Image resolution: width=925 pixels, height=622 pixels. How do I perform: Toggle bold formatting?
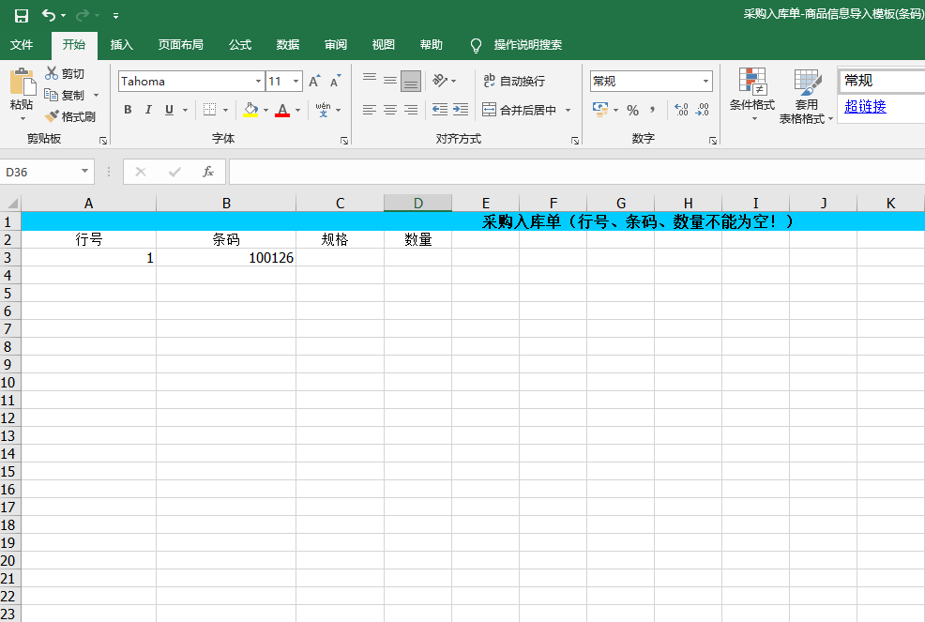tap(128, 110)
